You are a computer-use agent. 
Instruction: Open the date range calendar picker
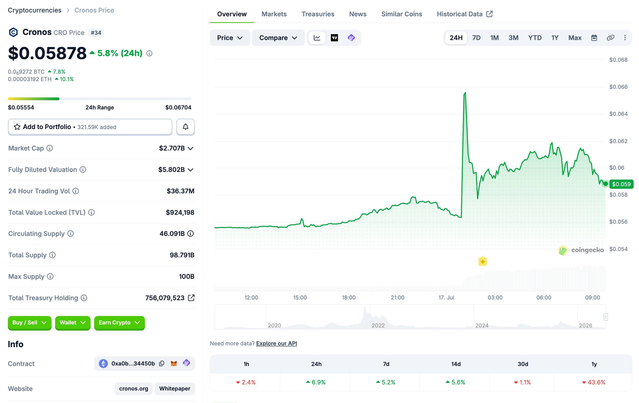pos(594,38)
